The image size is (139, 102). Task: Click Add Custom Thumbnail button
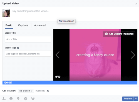pos(119,34)
